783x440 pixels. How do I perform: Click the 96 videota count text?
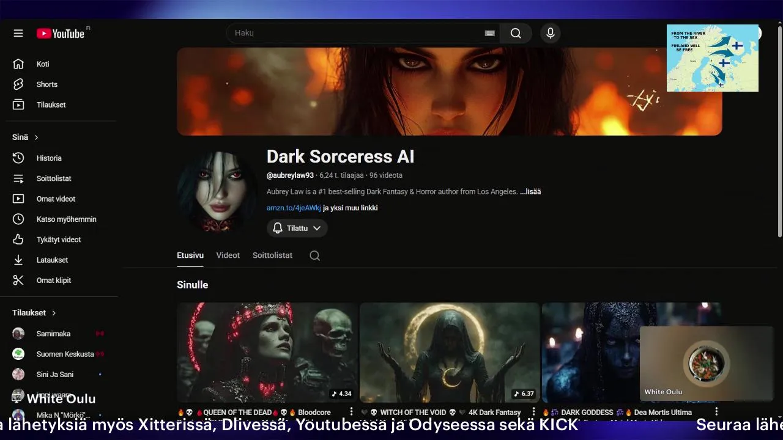(x=385, y=175)
